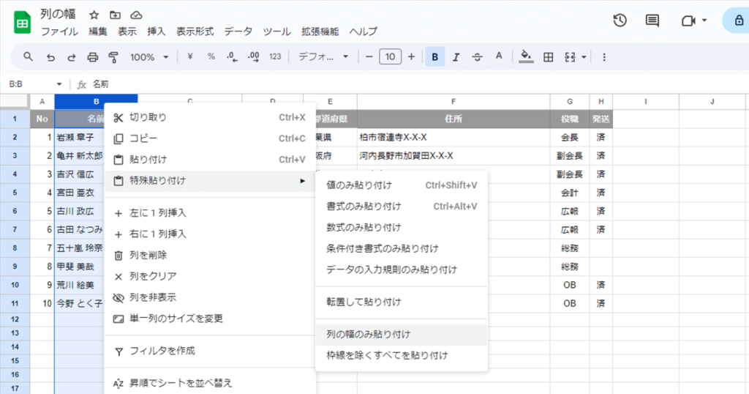Select the paint format roller icon
This screenshot has height=394, width=749.
coord(113,57)
